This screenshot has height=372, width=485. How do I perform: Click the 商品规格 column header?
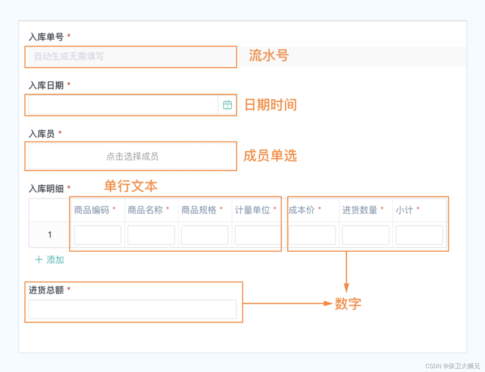click(199, 210)
